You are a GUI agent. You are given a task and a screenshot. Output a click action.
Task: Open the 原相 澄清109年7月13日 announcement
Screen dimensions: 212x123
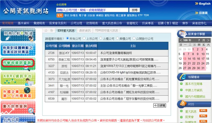pos(130,66)
